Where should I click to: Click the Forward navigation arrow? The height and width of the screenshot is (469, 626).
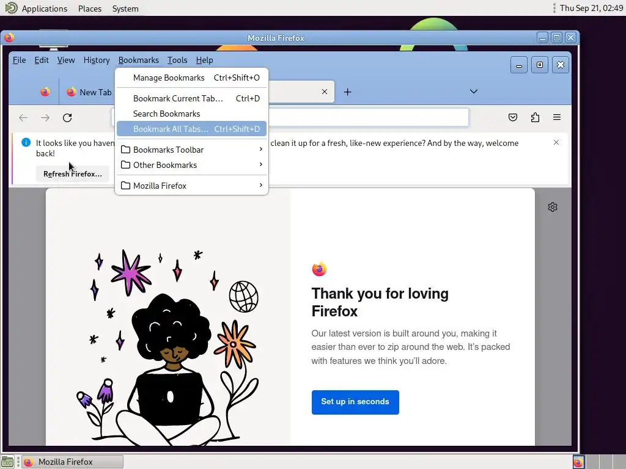(x=45, y=118)
